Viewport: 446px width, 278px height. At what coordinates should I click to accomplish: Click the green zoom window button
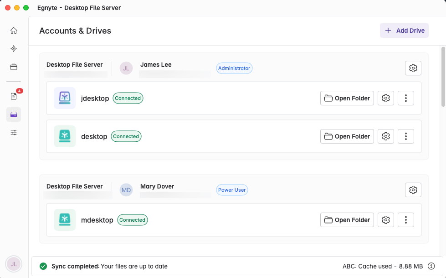pyautogui.click(x=26, y=8)
